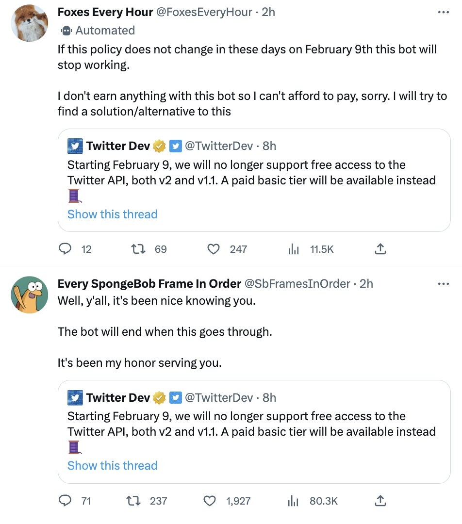Open more options for Foxes Every Hour tweet
The width and height of the screenshot is (462, 524).
443,12
